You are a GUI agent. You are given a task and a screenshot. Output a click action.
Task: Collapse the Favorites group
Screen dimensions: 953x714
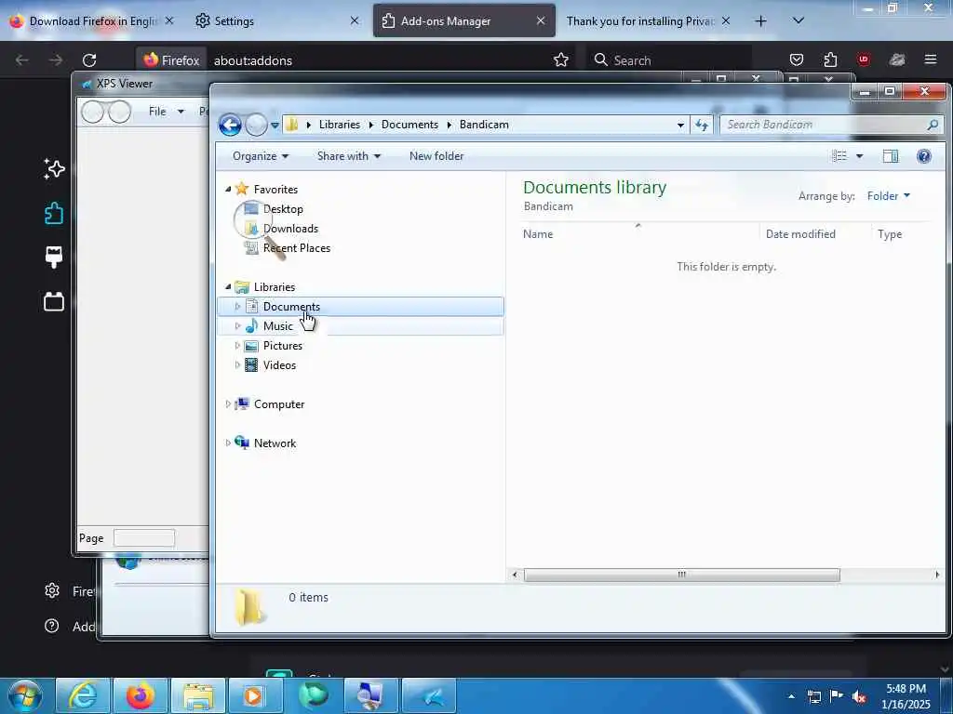pyautogui.click(x=228, y=190)
